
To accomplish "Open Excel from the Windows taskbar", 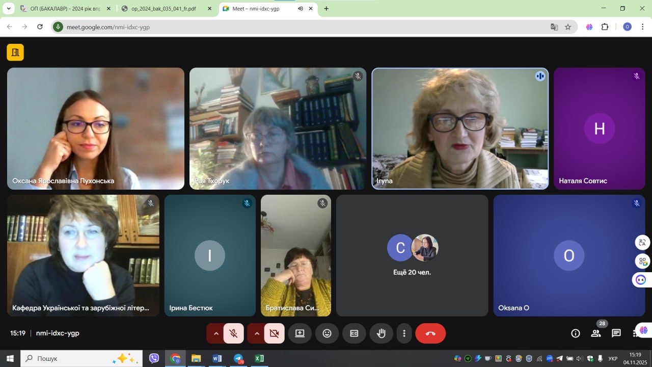I will pyautogui.click(x=259, y=358).
